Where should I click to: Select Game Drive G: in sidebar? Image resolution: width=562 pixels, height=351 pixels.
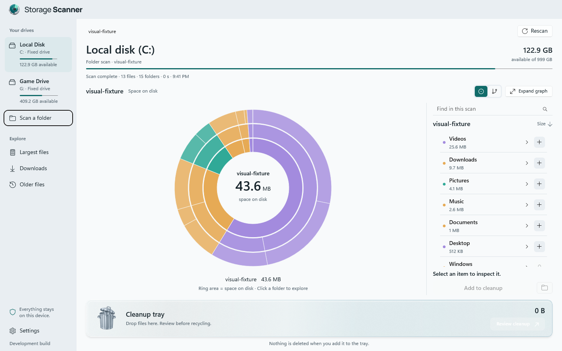(x=38, y=91)
